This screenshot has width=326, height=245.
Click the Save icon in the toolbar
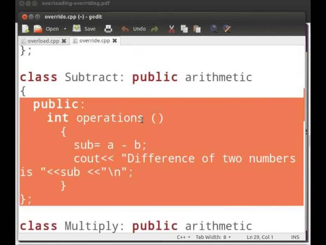[76, 29]
